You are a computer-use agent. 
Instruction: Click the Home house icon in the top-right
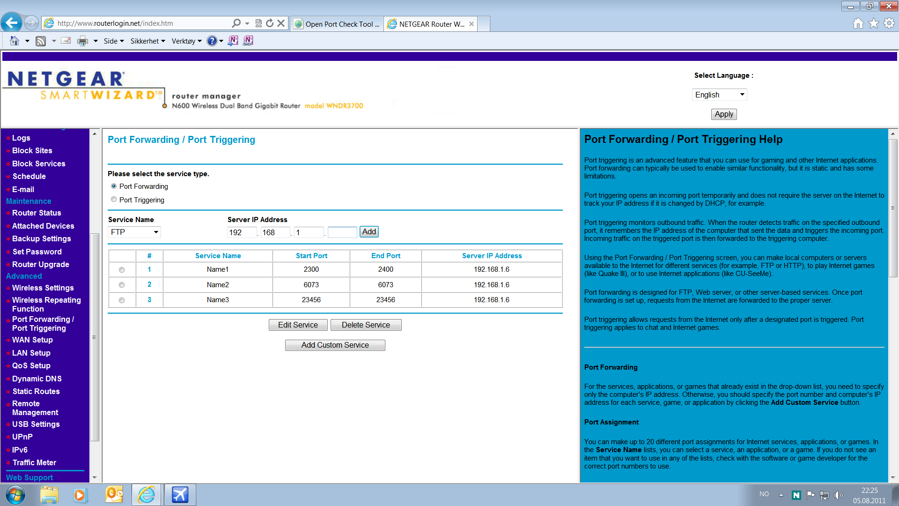858,23
